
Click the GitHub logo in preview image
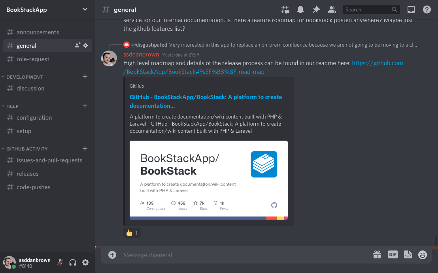pos(274,205)
